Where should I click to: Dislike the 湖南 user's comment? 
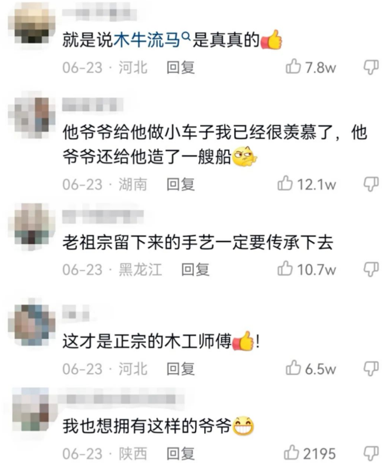coord(371,184)
